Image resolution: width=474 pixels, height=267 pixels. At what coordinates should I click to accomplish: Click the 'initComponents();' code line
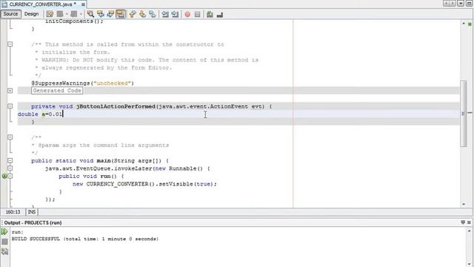74,22
